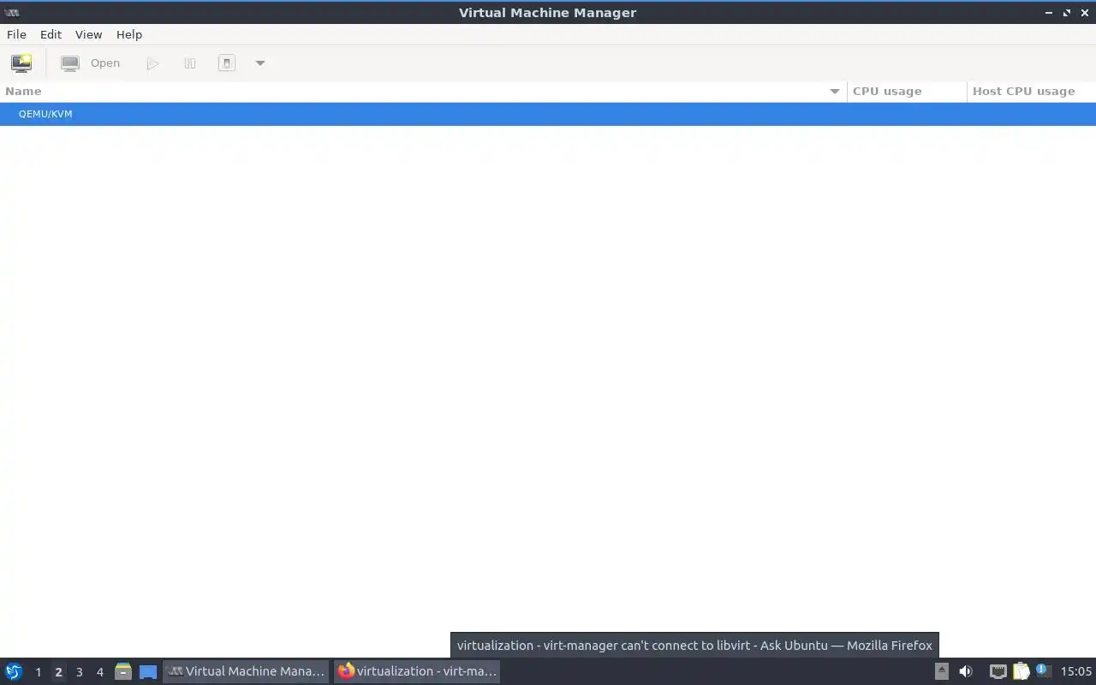The image size is (1096, 685).
Task: Expand the shutdown options dropdown arrow
Action: point(260,63)
